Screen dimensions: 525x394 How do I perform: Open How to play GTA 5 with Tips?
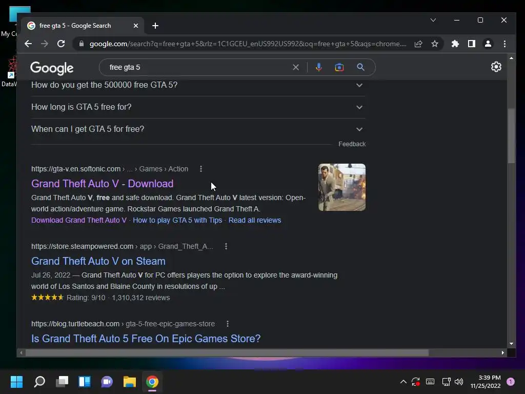coord(177,220)
